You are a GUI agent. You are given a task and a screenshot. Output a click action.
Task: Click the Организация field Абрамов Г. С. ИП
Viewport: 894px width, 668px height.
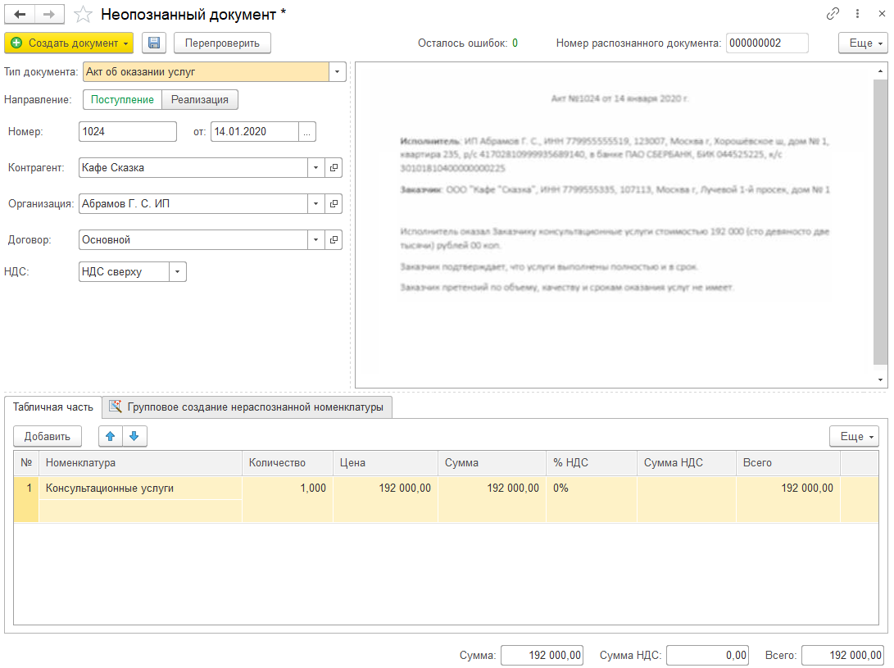click(x=193, y=203)
